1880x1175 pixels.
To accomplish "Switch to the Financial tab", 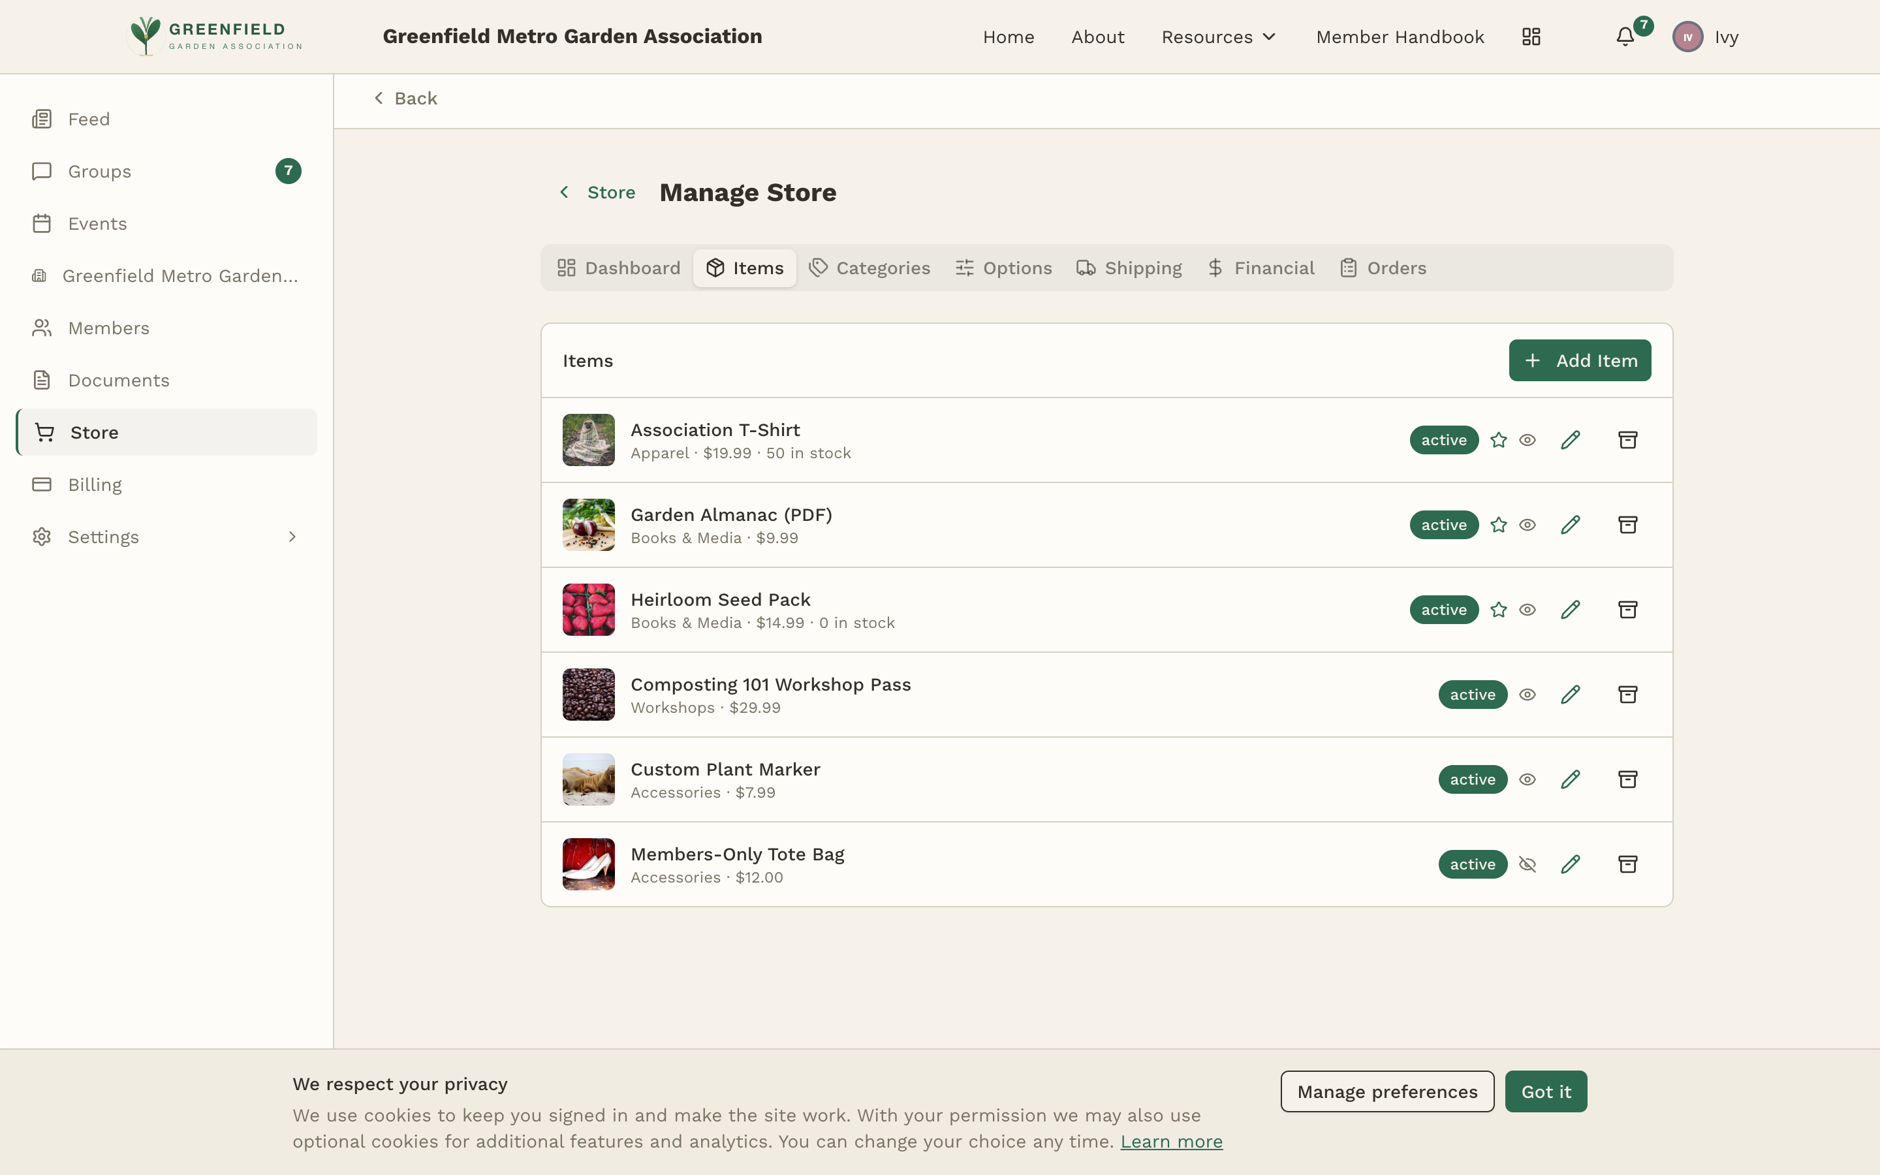I will pyautogui.click(x=1261, y=268).
